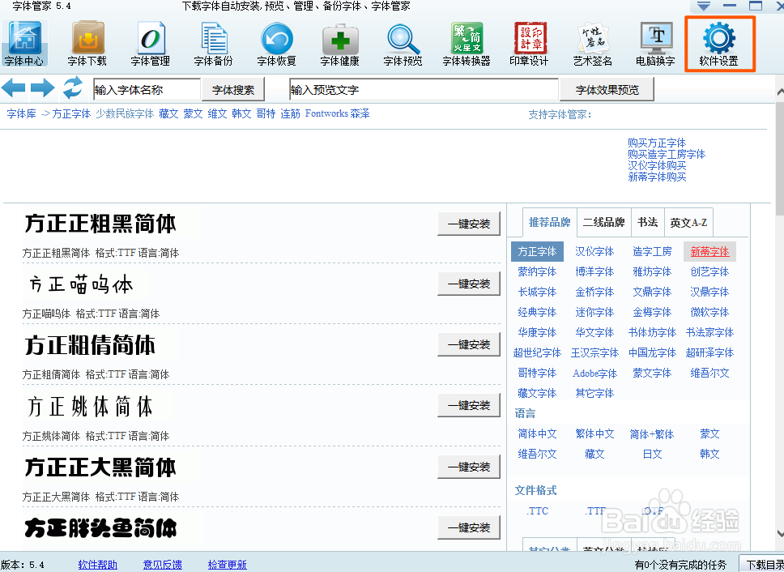Open the 新蒂字体购买 link

657,177
